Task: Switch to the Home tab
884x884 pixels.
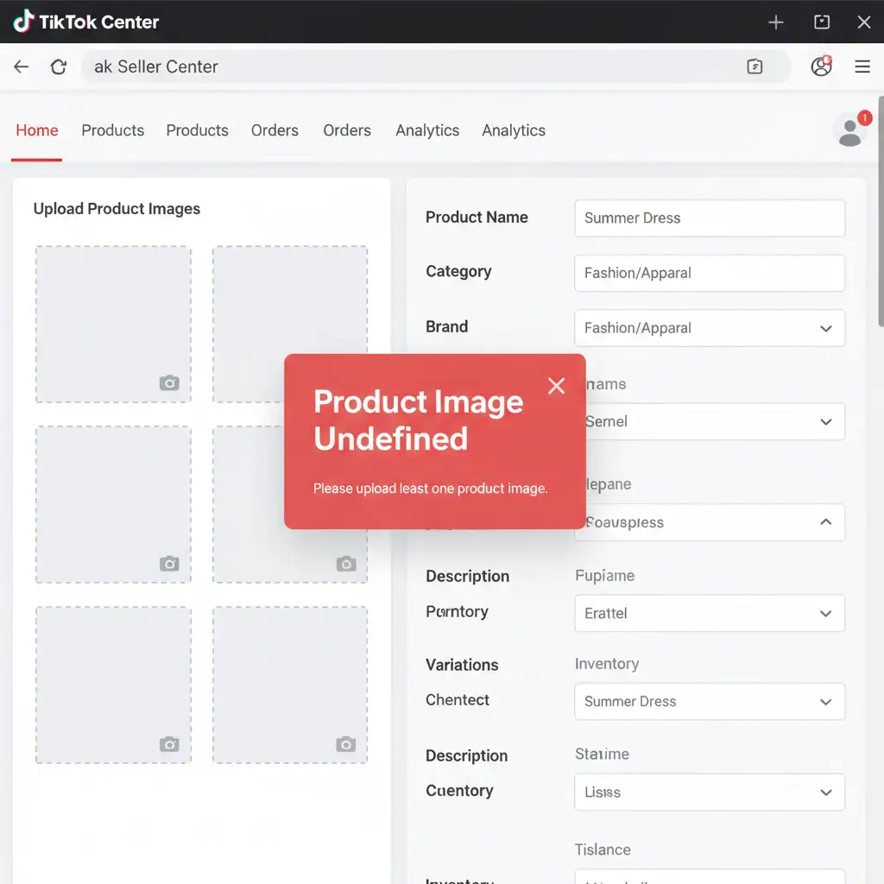Action: tap(37, 130)
